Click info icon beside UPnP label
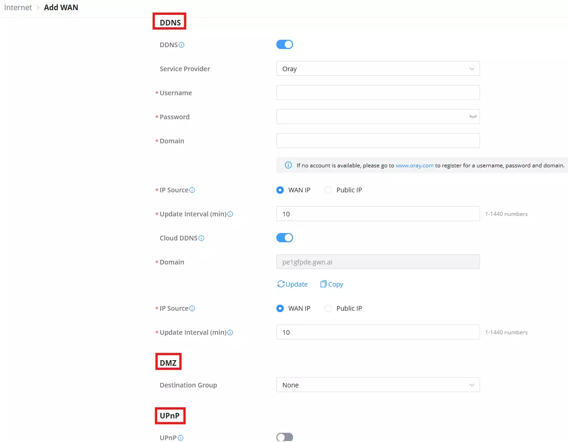This screenshot has height=442, width=568. coord(181,438)
